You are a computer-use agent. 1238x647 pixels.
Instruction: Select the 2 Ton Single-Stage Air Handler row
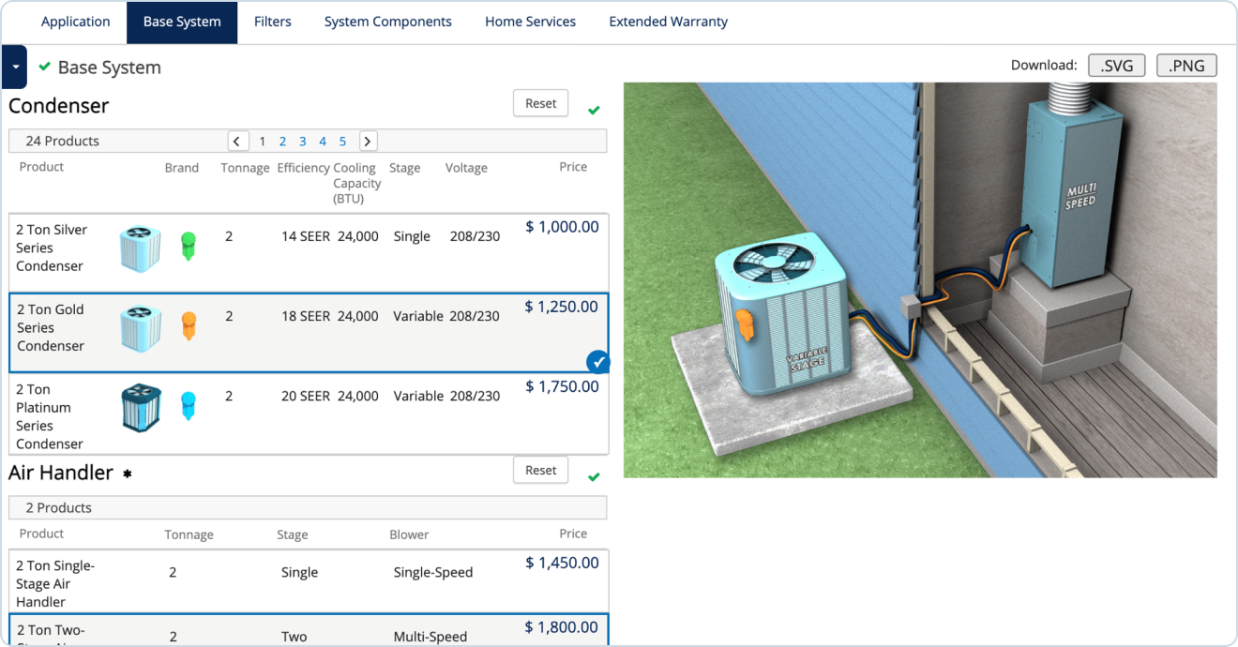(x=308, y=581)
